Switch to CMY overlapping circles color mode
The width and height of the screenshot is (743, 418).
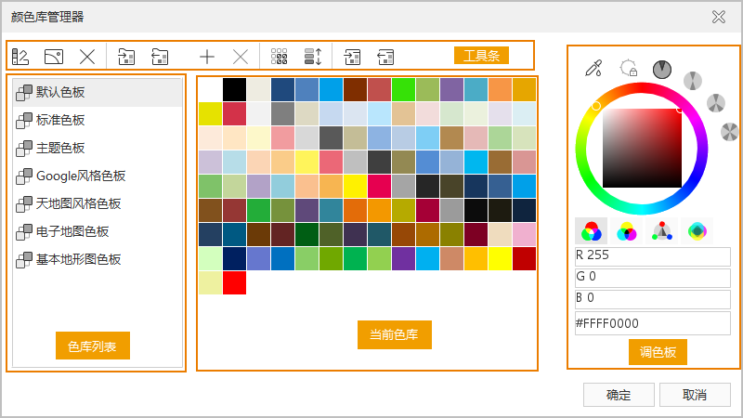627,231
